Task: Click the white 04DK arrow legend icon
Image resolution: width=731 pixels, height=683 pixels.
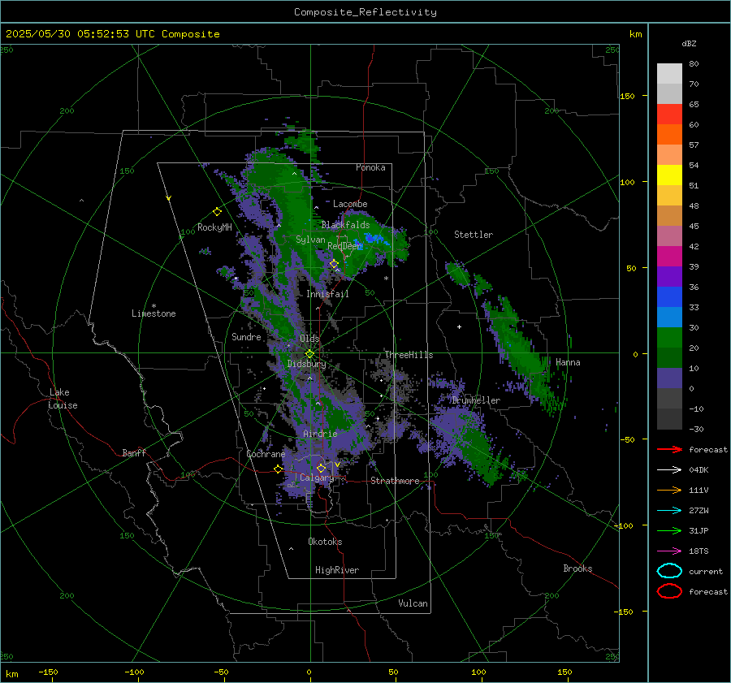Action: [x=669, y=470]
